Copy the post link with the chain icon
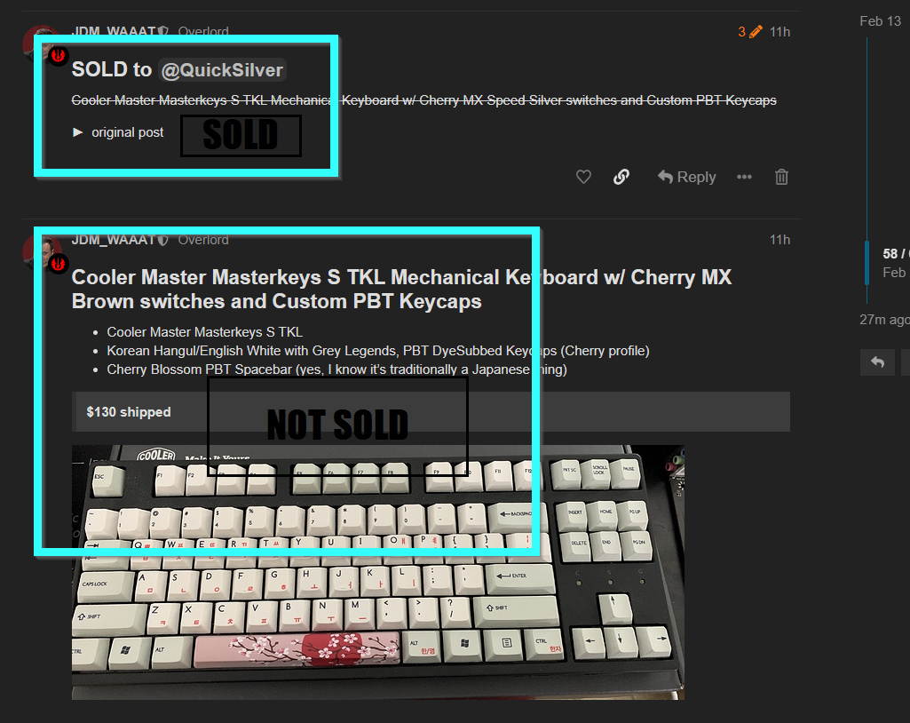Screen dimensions: 910x723 click(x=621, y=177)
